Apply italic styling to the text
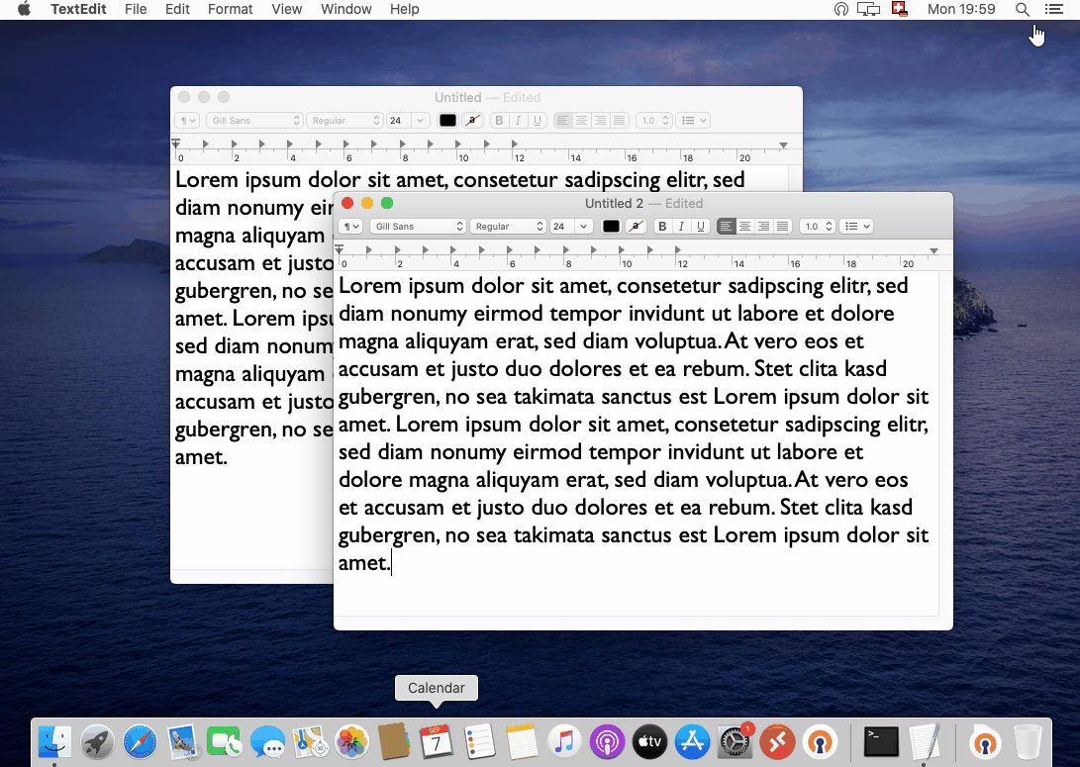 click(x=681, y=226)
